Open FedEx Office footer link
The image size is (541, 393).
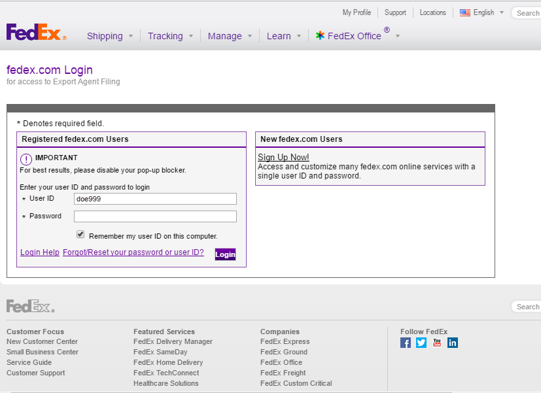pyautogui.click(x=281, y=362)
